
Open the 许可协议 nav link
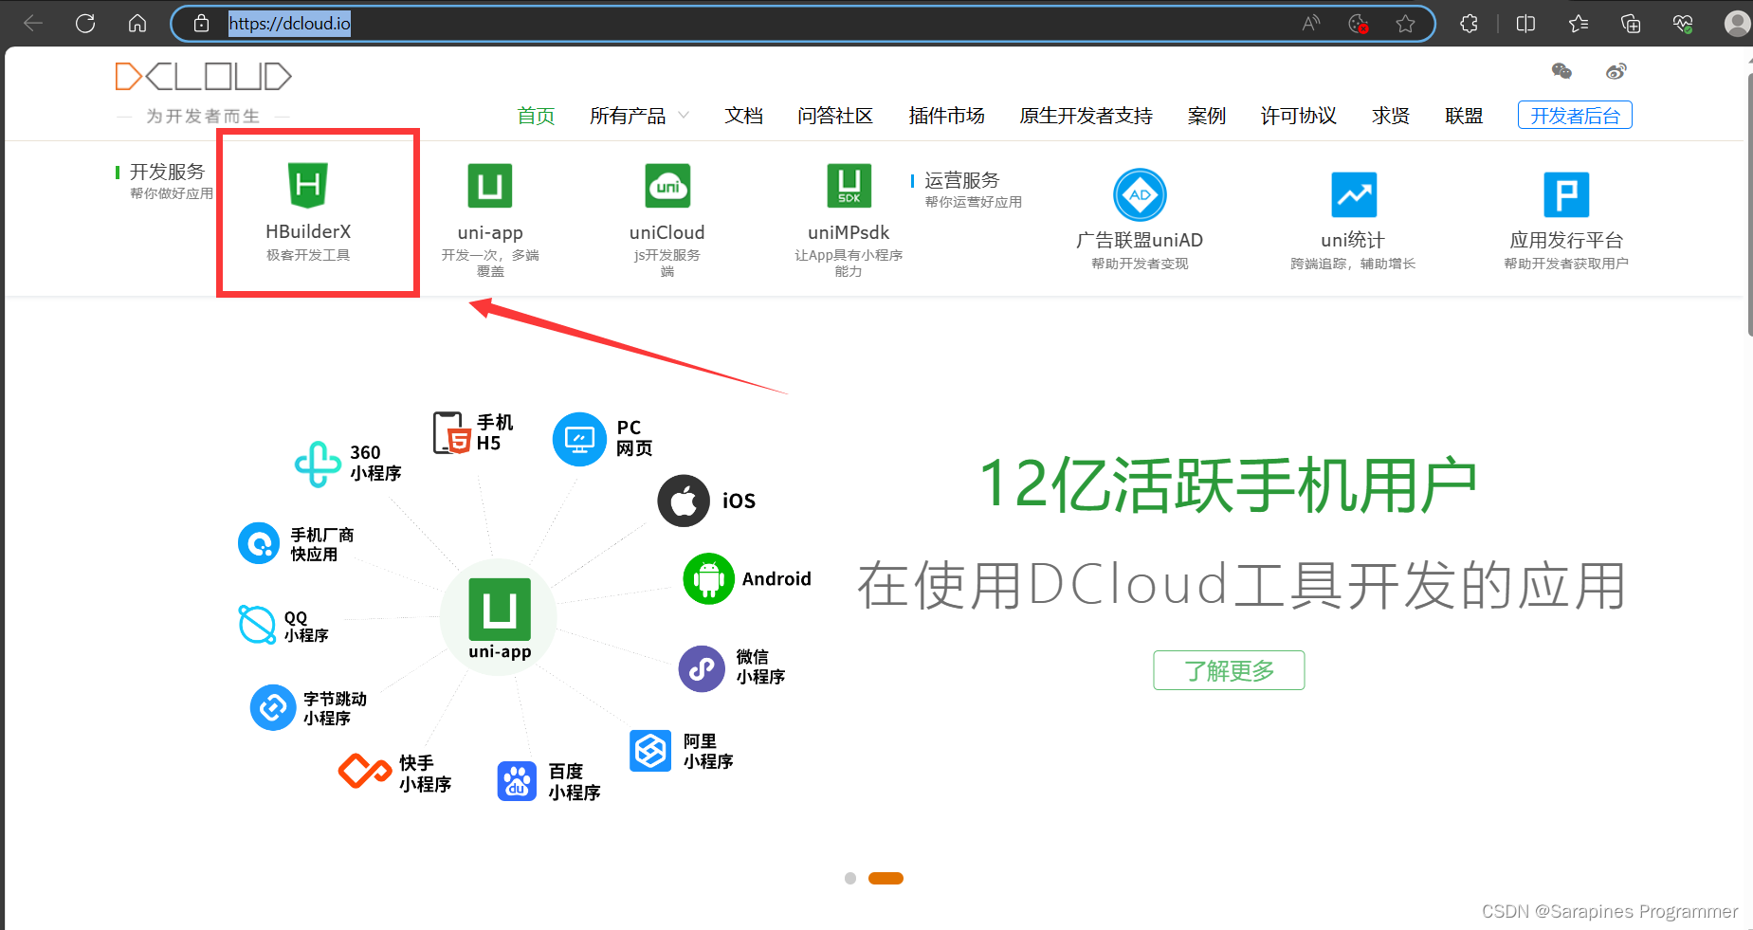pyautogui.click(x=1299, y=116)
